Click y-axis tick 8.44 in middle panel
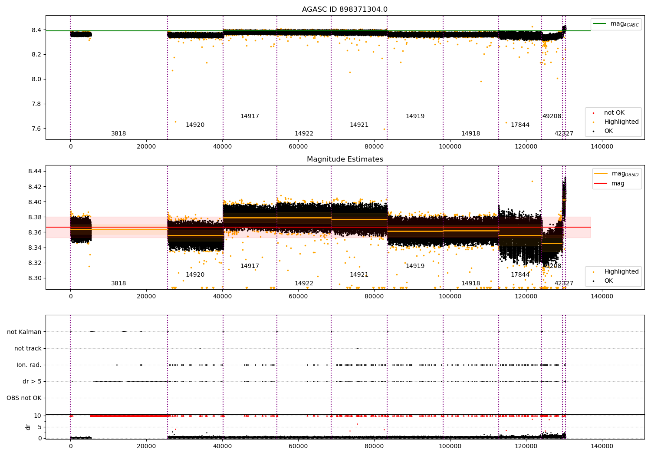Image resolution: width=651 pixels, height=456 pixels. point(35,172)
